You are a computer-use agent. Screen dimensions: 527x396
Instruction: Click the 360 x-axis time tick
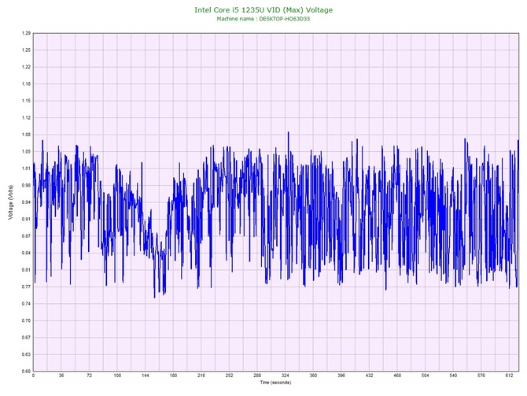click(313, 376)
